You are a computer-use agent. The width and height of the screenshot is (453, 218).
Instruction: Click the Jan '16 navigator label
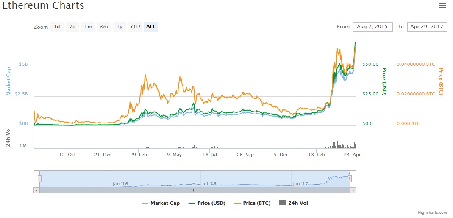pos(120,184)
